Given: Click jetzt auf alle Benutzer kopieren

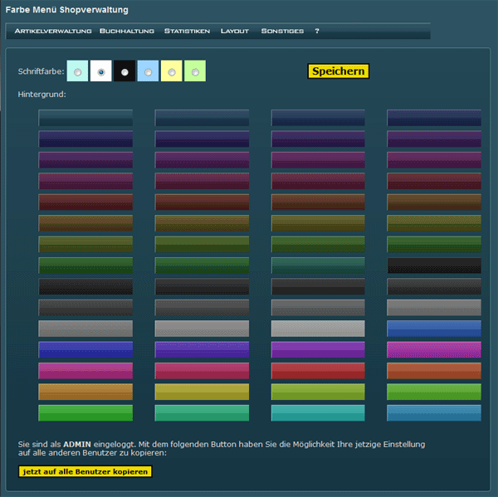Looking at the screenshot, I should coord(85,471).
